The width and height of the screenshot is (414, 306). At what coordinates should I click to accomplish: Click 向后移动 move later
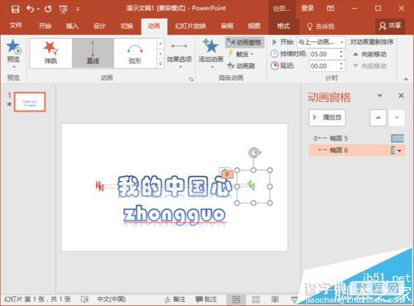click(370, 65)
